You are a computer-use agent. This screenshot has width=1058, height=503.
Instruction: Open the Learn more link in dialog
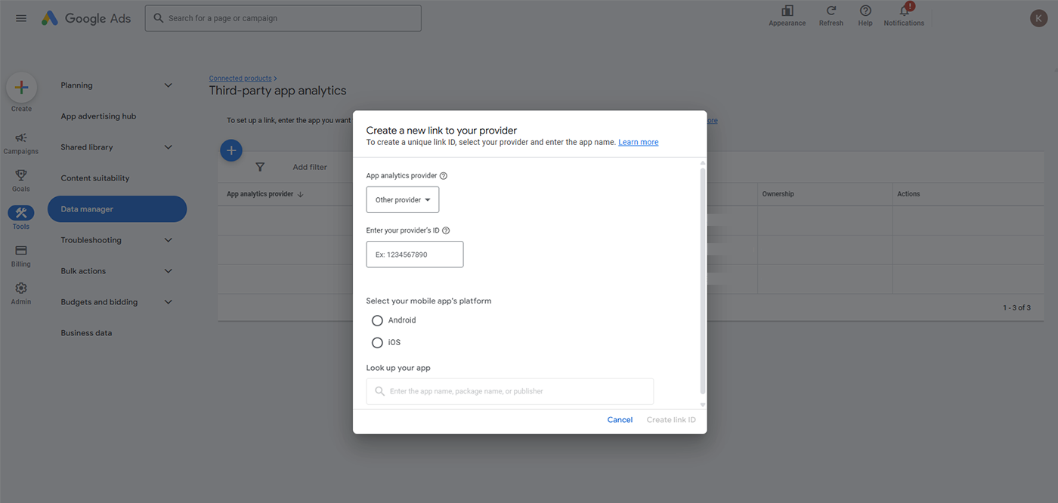click(639, 142)
